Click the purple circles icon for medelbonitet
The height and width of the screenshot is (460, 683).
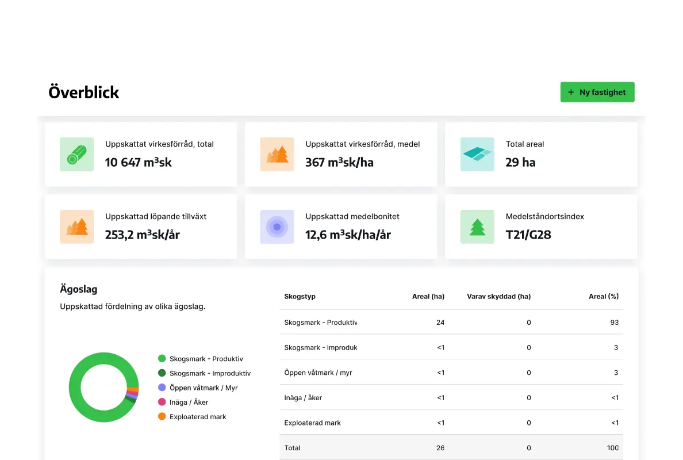click(277, 227)
